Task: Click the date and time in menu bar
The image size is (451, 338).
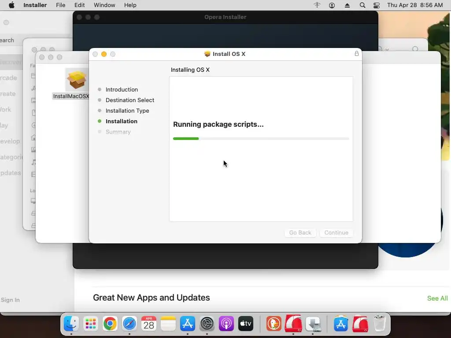Action: [415, 5]
